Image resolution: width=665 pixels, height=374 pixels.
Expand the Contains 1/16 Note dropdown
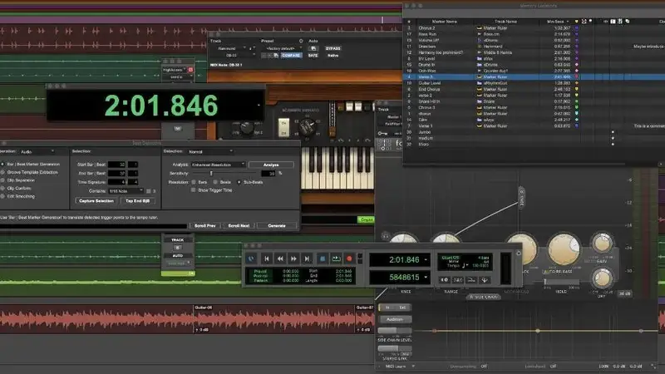126,191
